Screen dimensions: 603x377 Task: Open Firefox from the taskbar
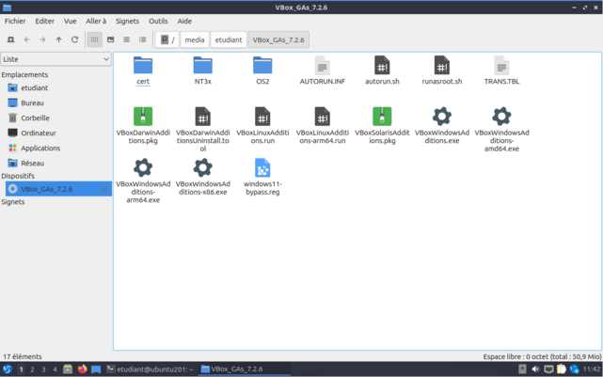tap(83, 369)
